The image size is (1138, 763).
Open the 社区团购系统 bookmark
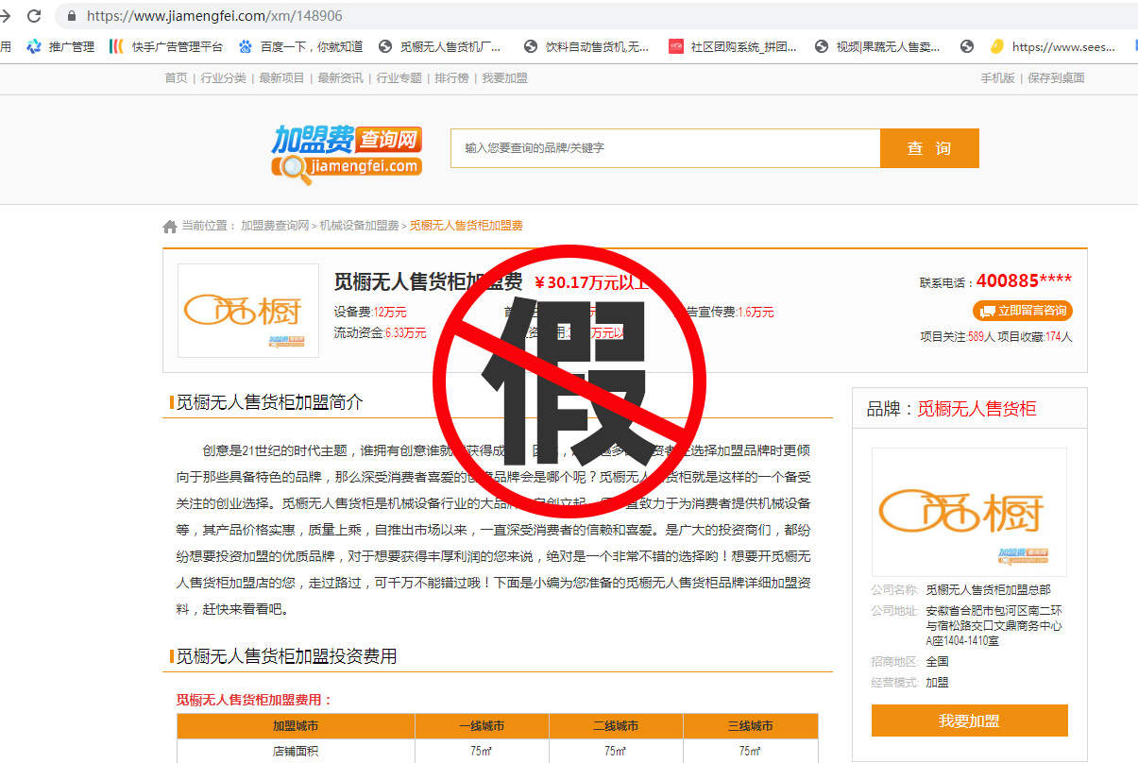[733, 46]
